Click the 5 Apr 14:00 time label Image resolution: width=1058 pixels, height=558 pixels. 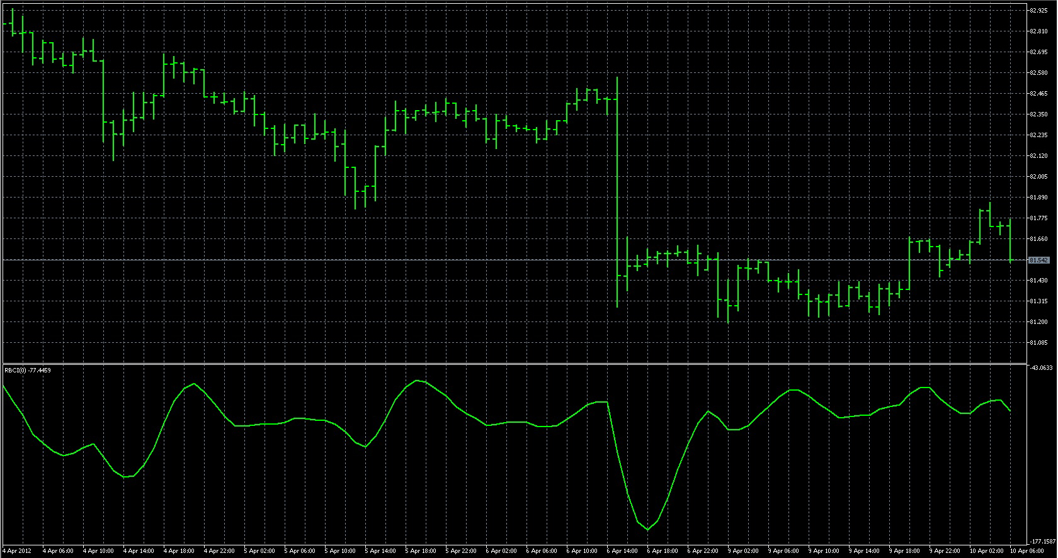(x=380, y=551)
